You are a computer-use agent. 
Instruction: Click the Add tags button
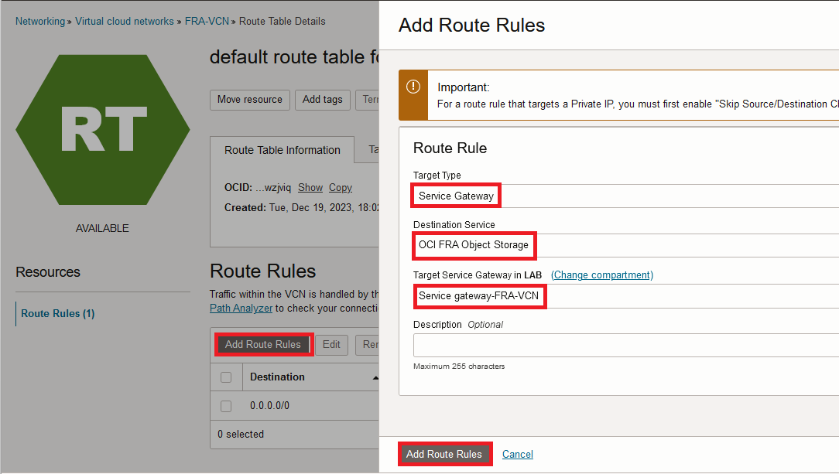point(322,99)
